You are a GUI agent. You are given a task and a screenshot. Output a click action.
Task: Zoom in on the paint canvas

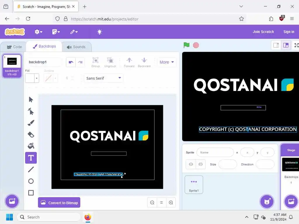point(171,202)
